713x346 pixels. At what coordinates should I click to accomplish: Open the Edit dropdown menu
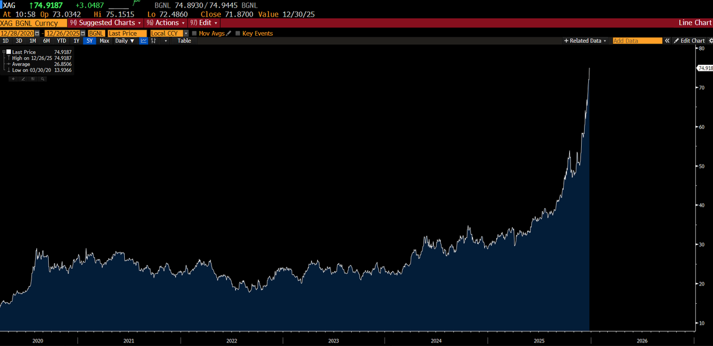[x=204, y=23]
